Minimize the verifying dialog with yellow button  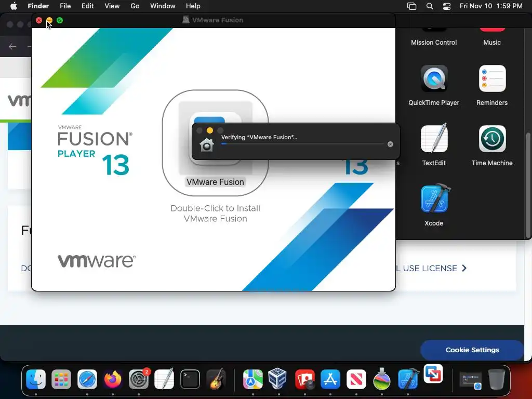210,130
